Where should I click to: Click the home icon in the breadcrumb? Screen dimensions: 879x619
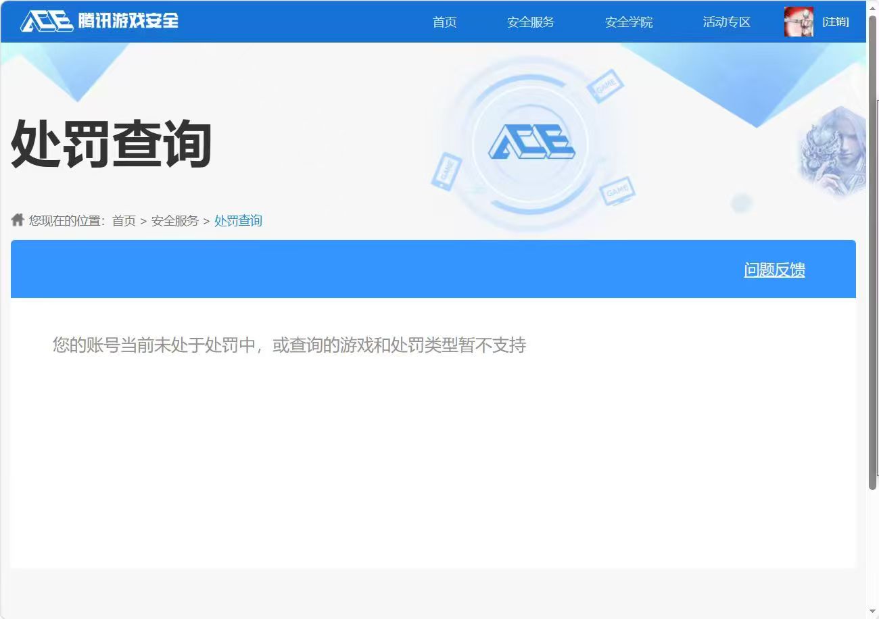click(18, 220)
